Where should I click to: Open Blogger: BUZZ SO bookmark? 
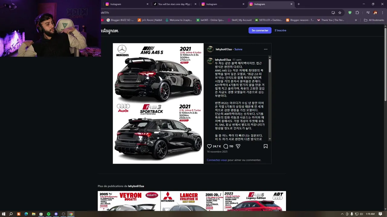pyautogui.click(x=120, y=20)
